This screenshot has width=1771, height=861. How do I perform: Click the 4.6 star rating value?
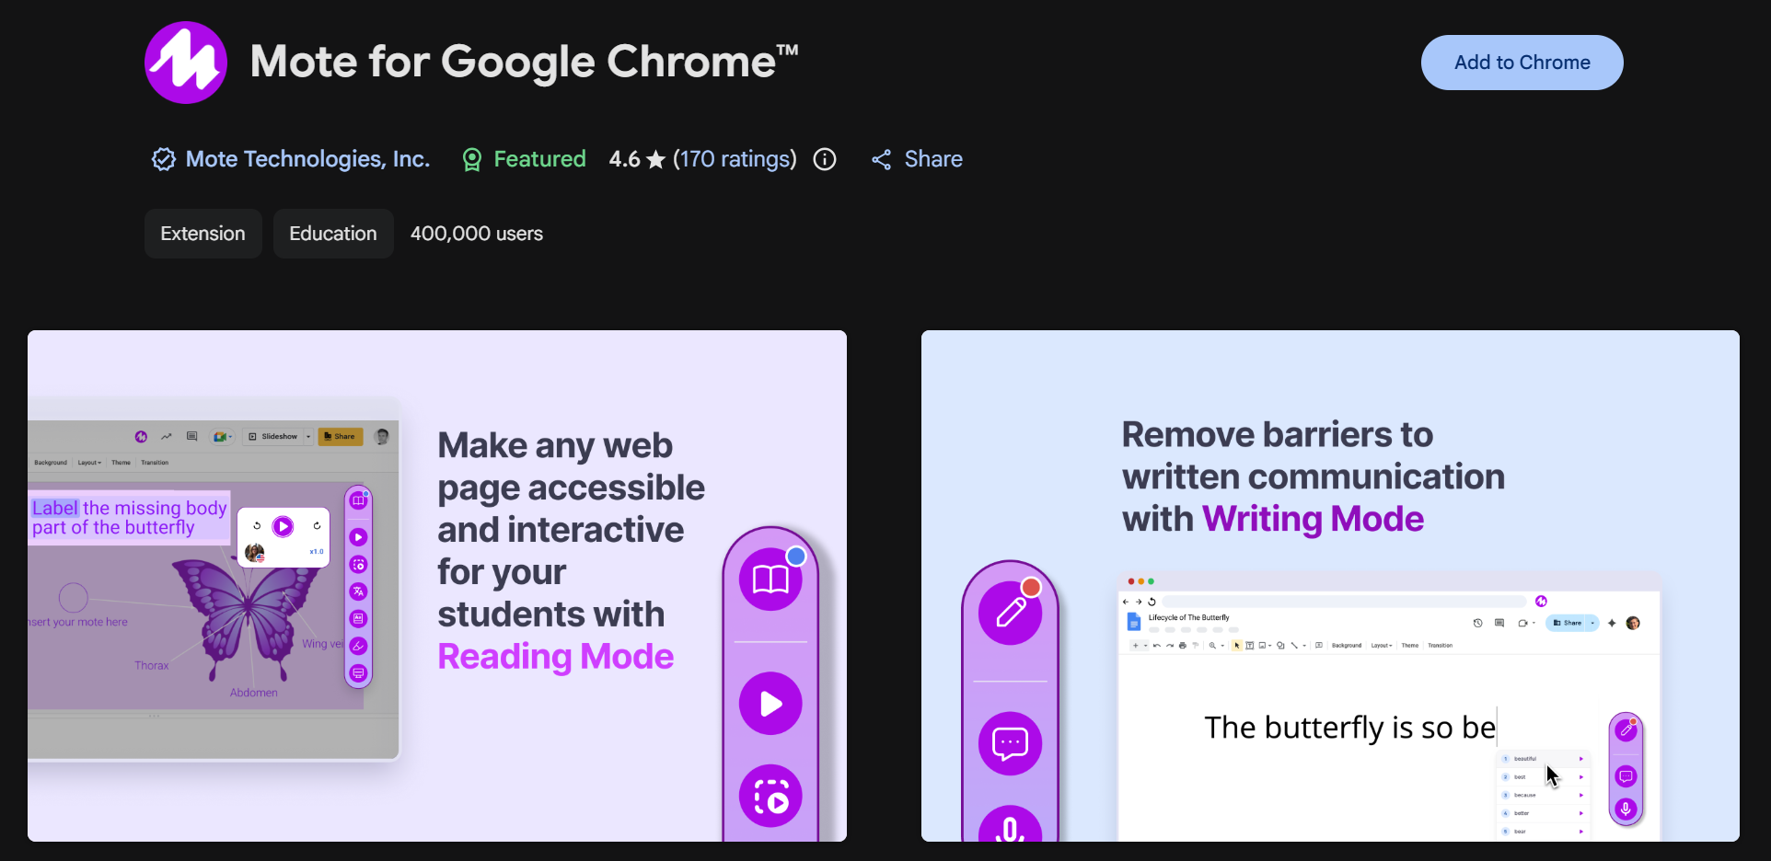pyautogui.click(x=637, y=159)
